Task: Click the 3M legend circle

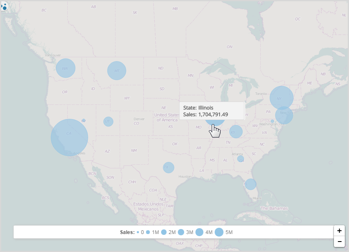Action: [x=181, y=232]
